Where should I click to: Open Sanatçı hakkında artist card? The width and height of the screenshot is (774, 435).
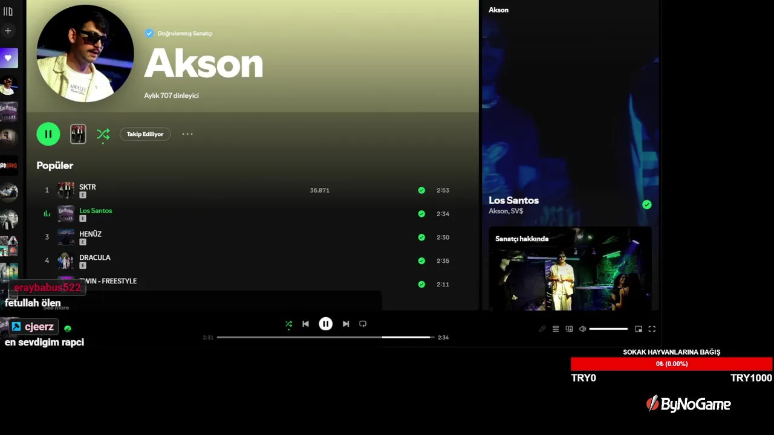(570, 269)
